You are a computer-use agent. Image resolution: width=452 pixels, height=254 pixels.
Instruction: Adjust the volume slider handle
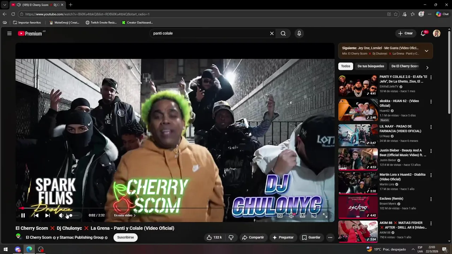(71, 215)
